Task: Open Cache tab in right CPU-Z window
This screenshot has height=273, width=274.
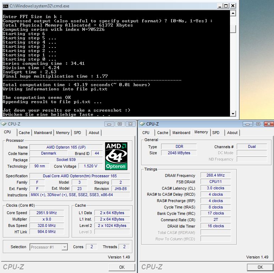Action: (163, 133)
